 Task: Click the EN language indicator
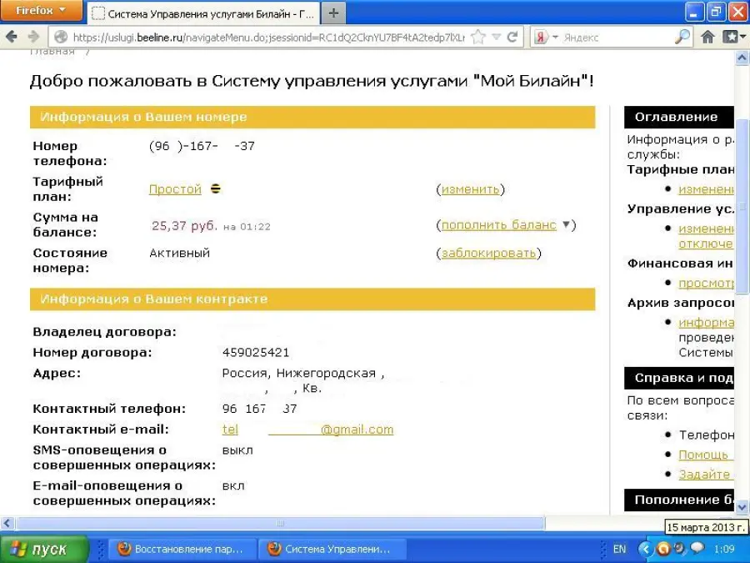pyautogui.click(x=619, y=549)
